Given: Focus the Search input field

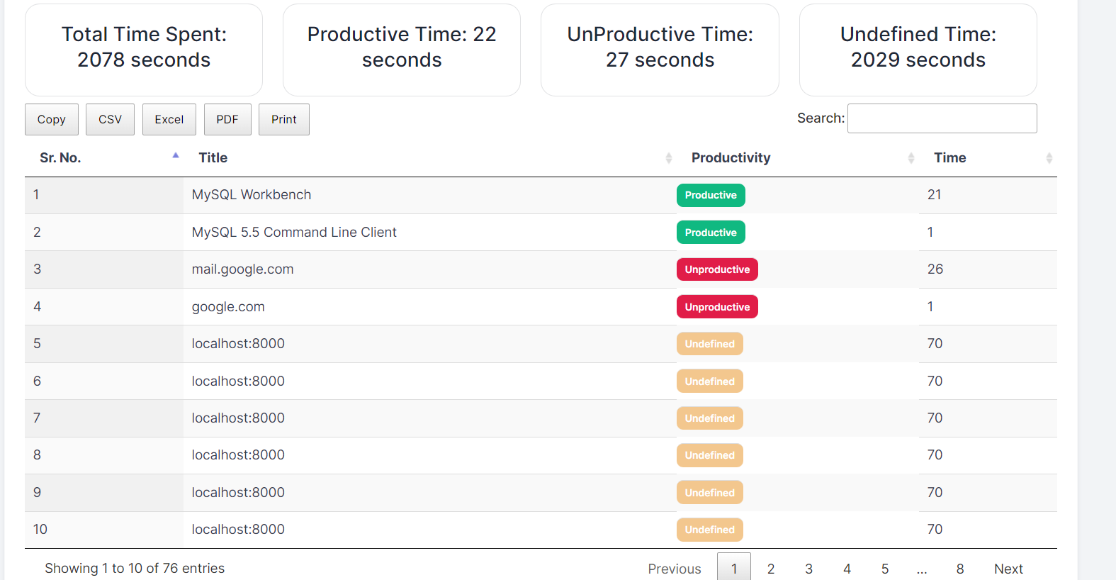Looking at the screenshot, I should pyautogui.click(x=942, y=118).
